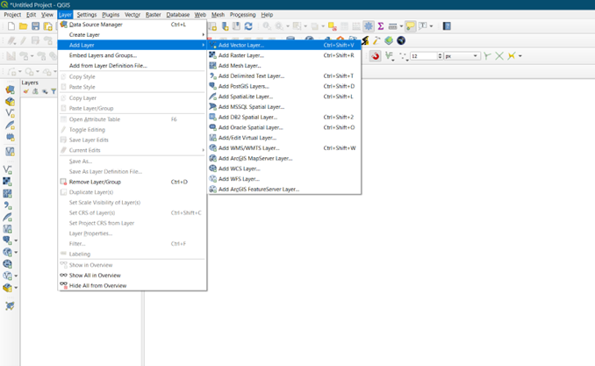Open Data Source Manager icon in the left toolbar
Viewport: 595px width, 366px height.
pos(10,90)
